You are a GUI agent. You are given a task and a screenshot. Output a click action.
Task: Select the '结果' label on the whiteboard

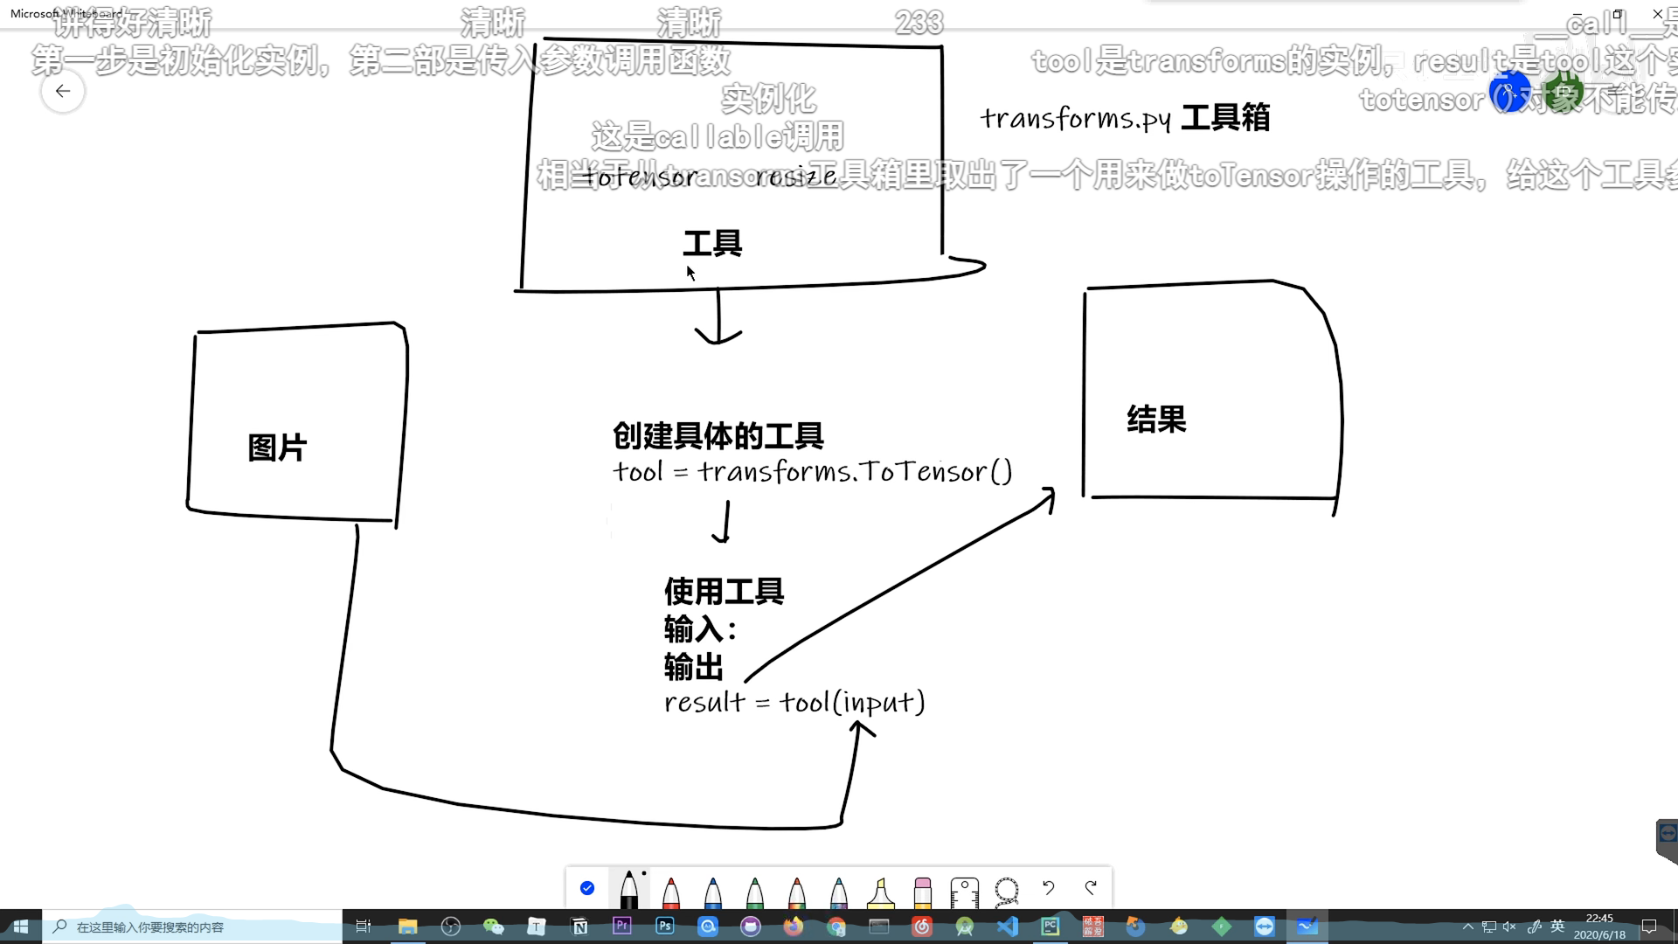tap(1156, 420)
